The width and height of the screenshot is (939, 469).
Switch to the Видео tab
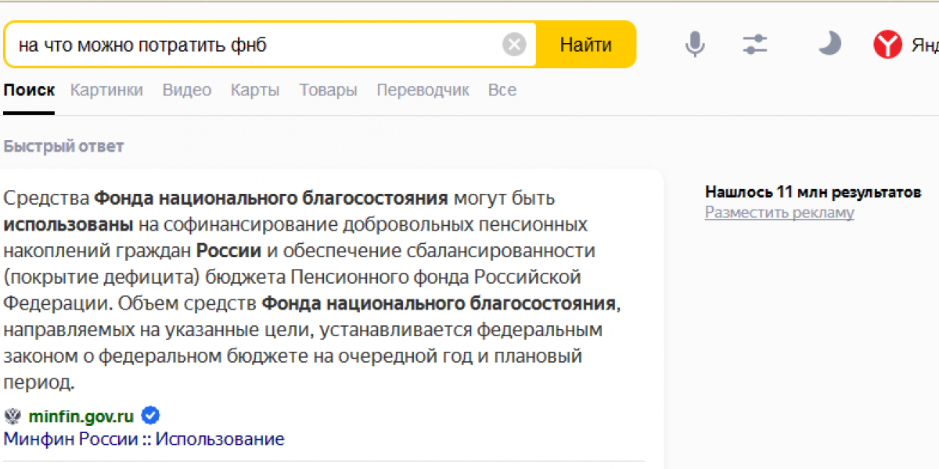tap(186, 90)
